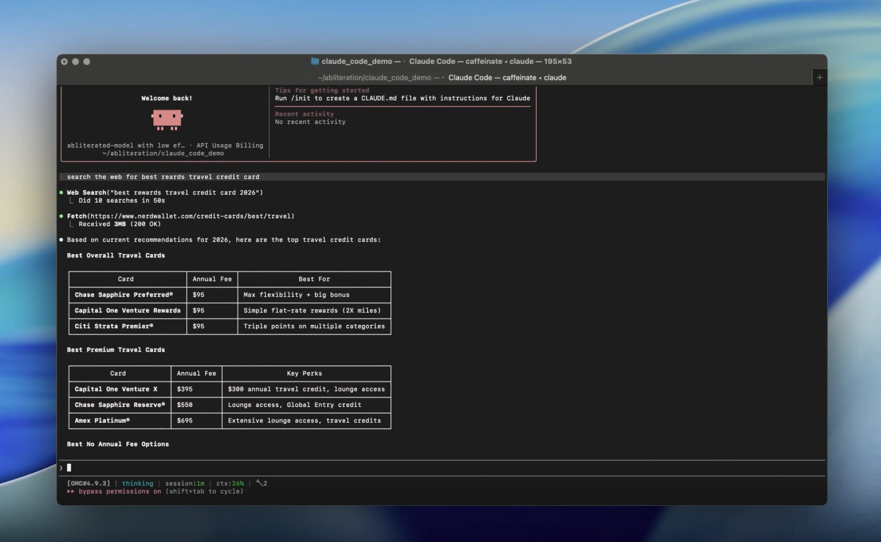The height and width of the screenshot is (542, 881).
Task: Click the 'ctx:26%' status entry
Action: [230, 483]
